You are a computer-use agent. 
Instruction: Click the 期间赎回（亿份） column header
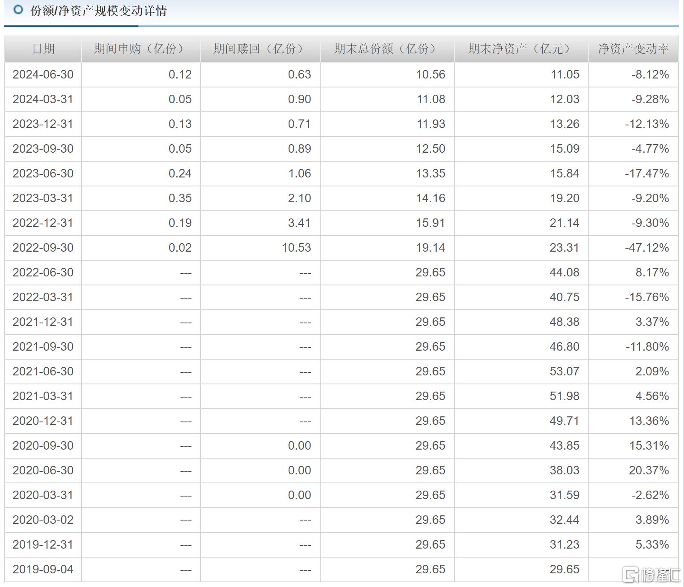coord(260,49)
